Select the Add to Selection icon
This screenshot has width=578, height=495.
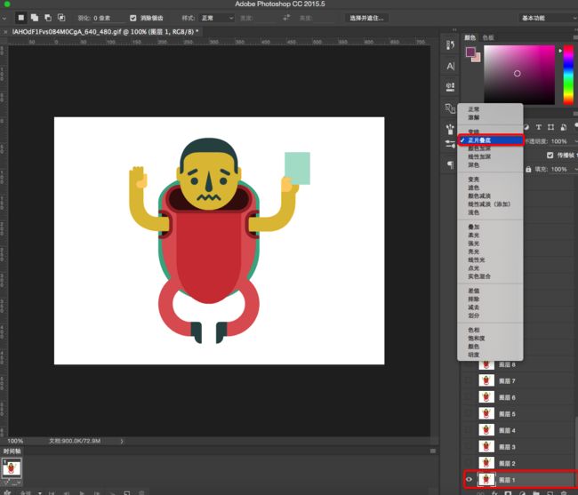coord(35,18)
